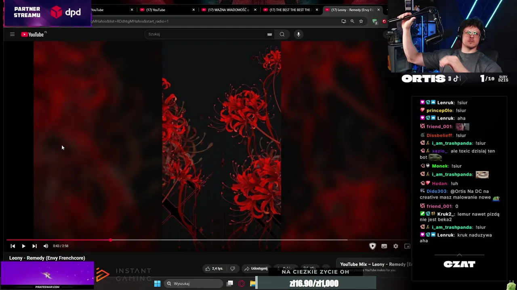517x290 pixels.
Task: Open the red circular extension icon
Action: (384, 21)
